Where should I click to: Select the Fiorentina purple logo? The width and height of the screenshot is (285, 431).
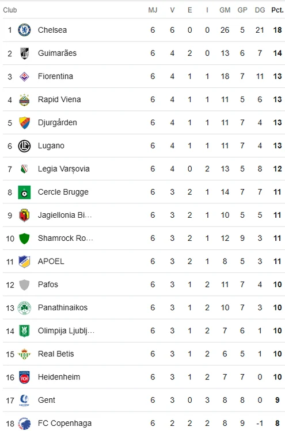coord(24,76)
